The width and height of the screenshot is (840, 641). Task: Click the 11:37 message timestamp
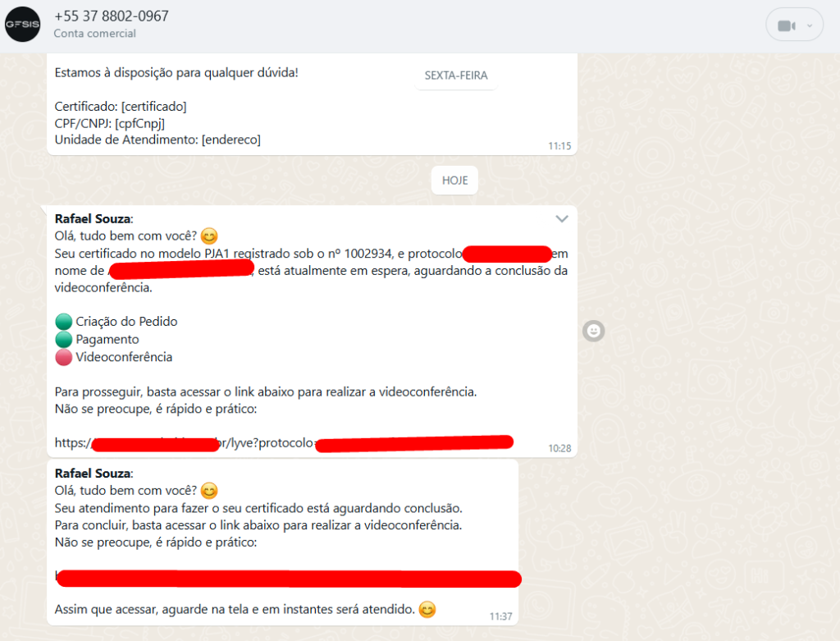point(501,616)
